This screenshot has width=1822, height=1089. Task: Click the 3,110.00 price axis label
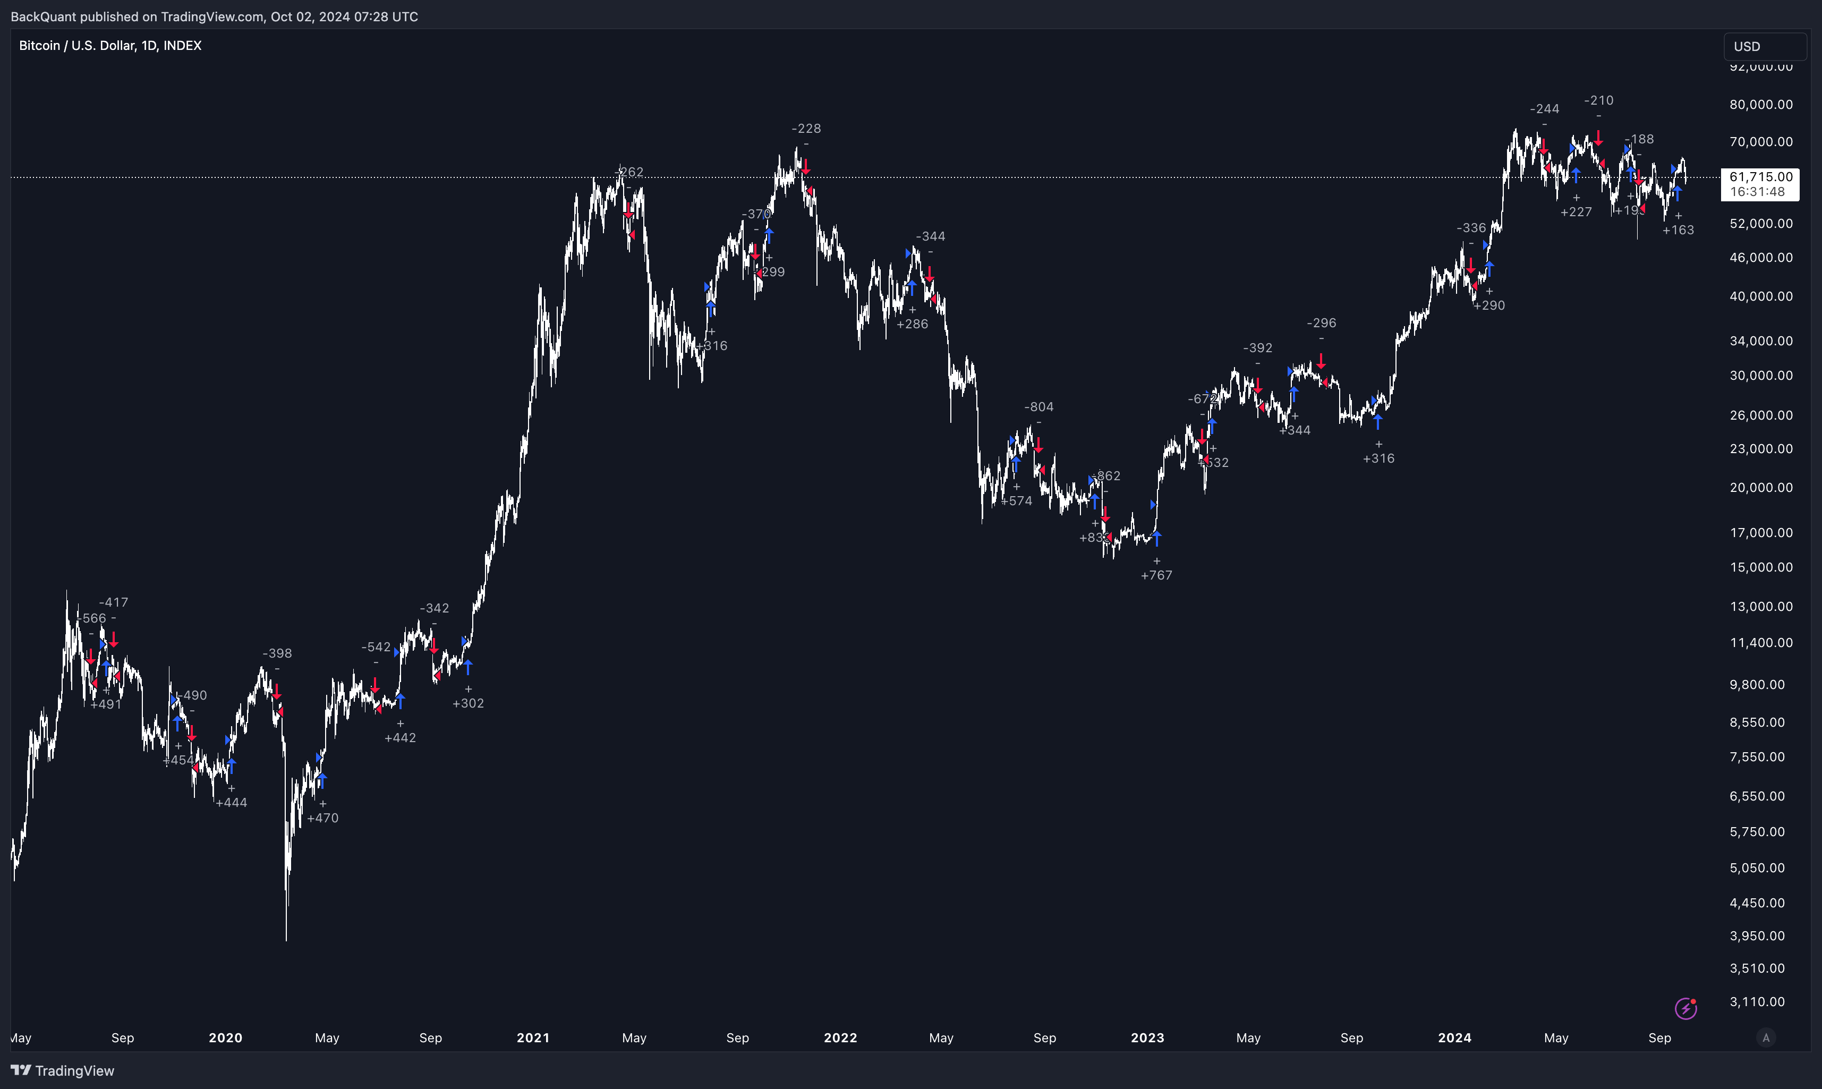[x=1757, y=1002]
